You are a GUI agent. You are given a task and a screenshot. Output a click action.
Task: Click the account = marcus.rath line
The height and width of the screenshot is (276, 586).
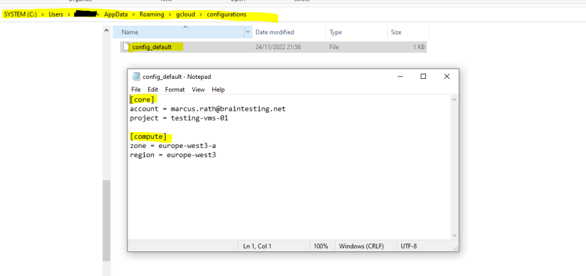[208, 109]
